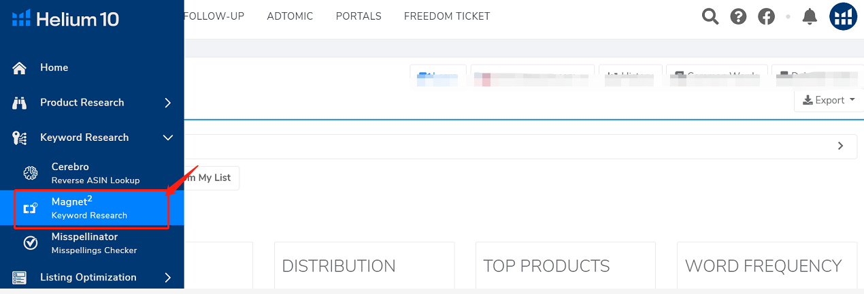Open the search magnifier icon

[710, 16]
